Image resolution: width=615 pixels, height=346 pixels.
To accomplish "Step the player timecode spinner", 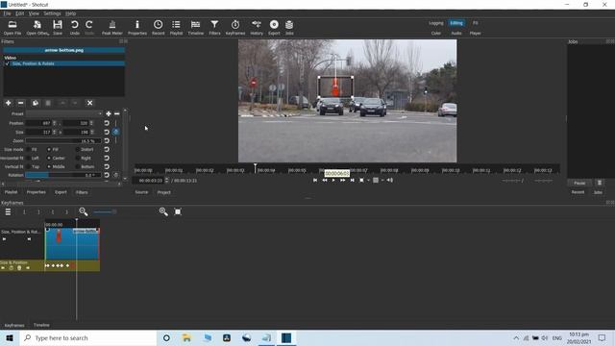I will [166, 181].
